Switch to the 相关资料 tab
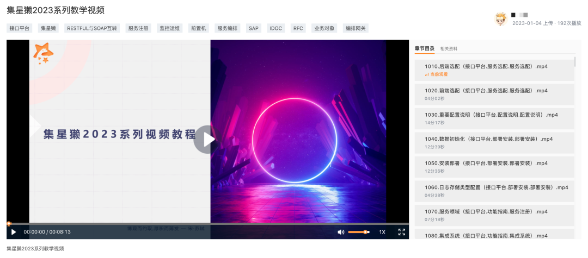Viewport: 588px width, 258px height. click(449, 49)
